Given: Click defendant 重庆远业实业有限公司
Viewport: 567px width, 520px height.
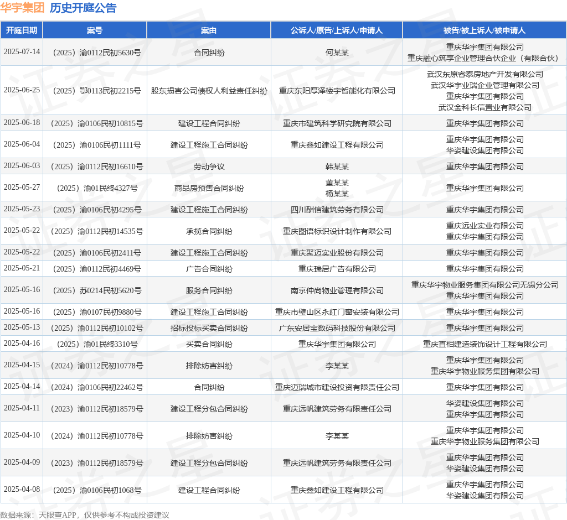Looking at the screenshot, I should [x=485, y=226].
